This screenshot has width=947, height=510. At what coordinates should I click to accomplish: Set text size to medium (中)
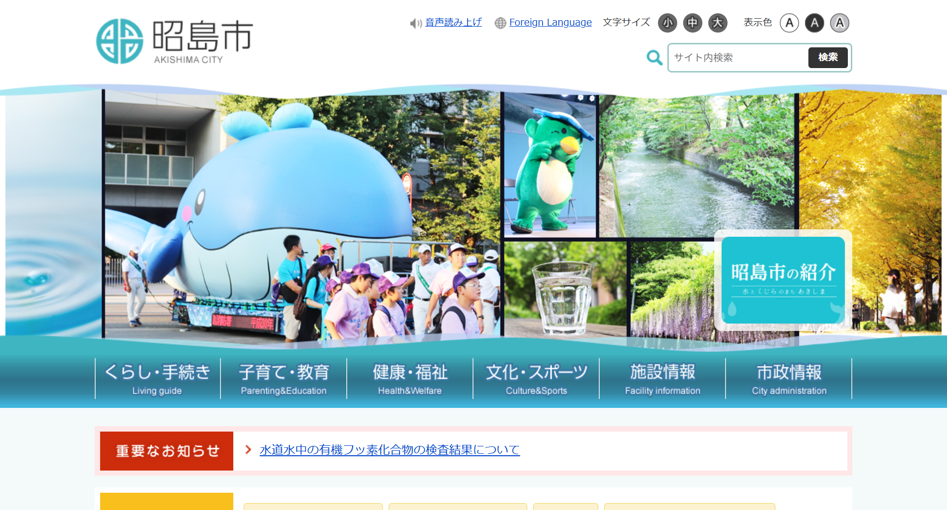click(x=692, y=23)
